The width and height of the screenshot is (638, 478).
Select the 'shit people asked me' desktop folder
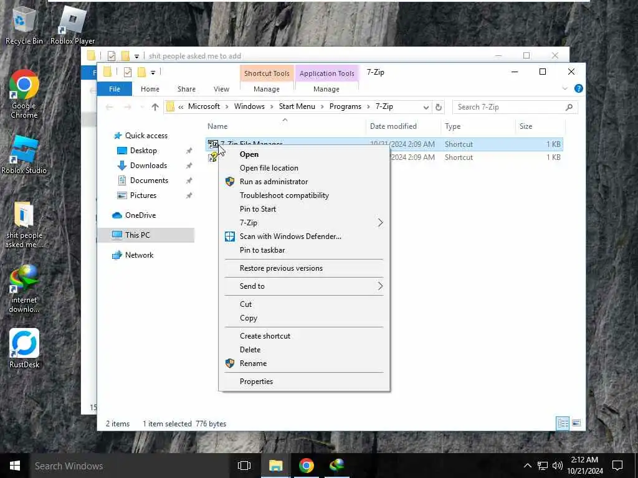coord(24,225)
